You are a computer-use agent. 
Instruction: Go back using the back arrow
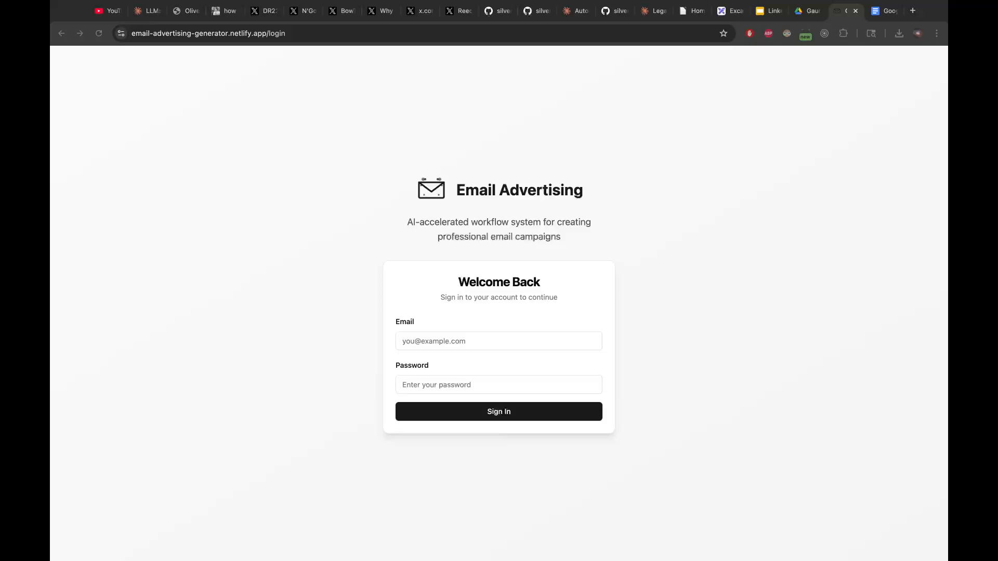(x=61, y=33)
